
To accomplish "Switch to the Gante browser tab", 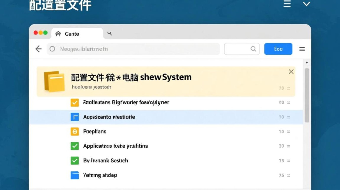I will tap(72, 33).
